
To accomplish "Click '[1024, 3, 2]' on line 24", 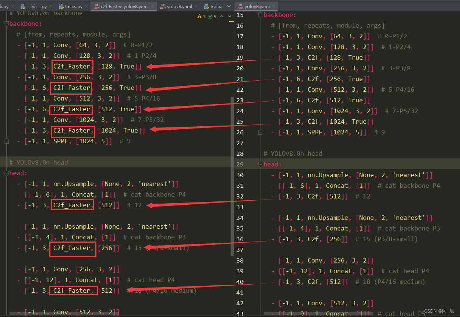I will [352, 111].
